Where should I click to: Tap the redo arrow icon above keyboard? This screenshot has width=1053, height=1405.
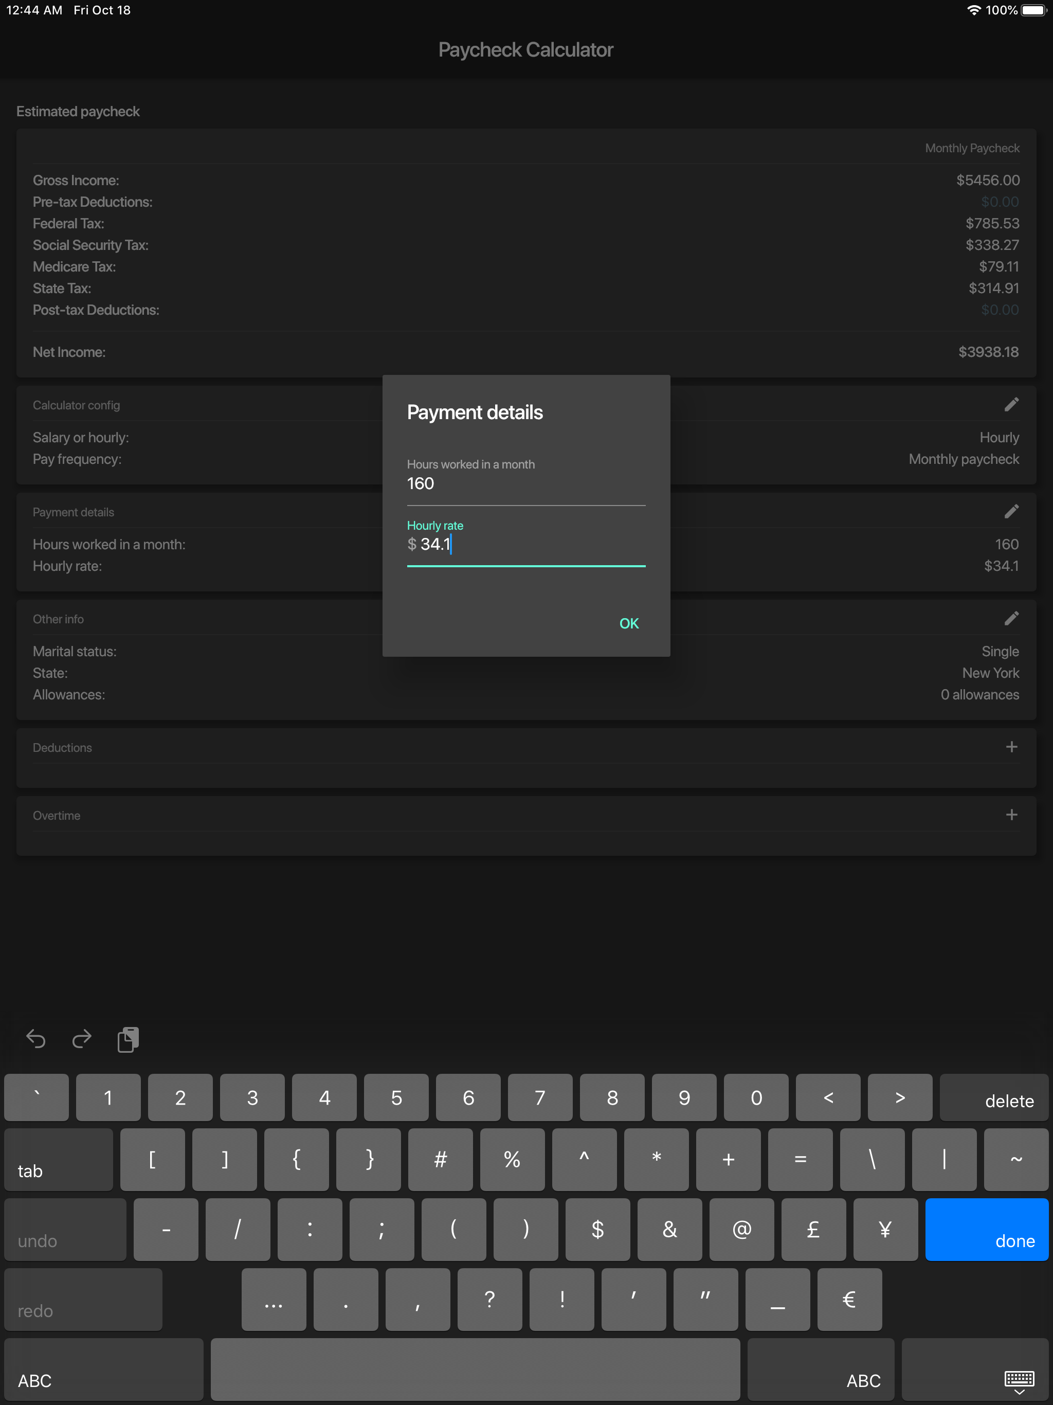click(82, 1039)
